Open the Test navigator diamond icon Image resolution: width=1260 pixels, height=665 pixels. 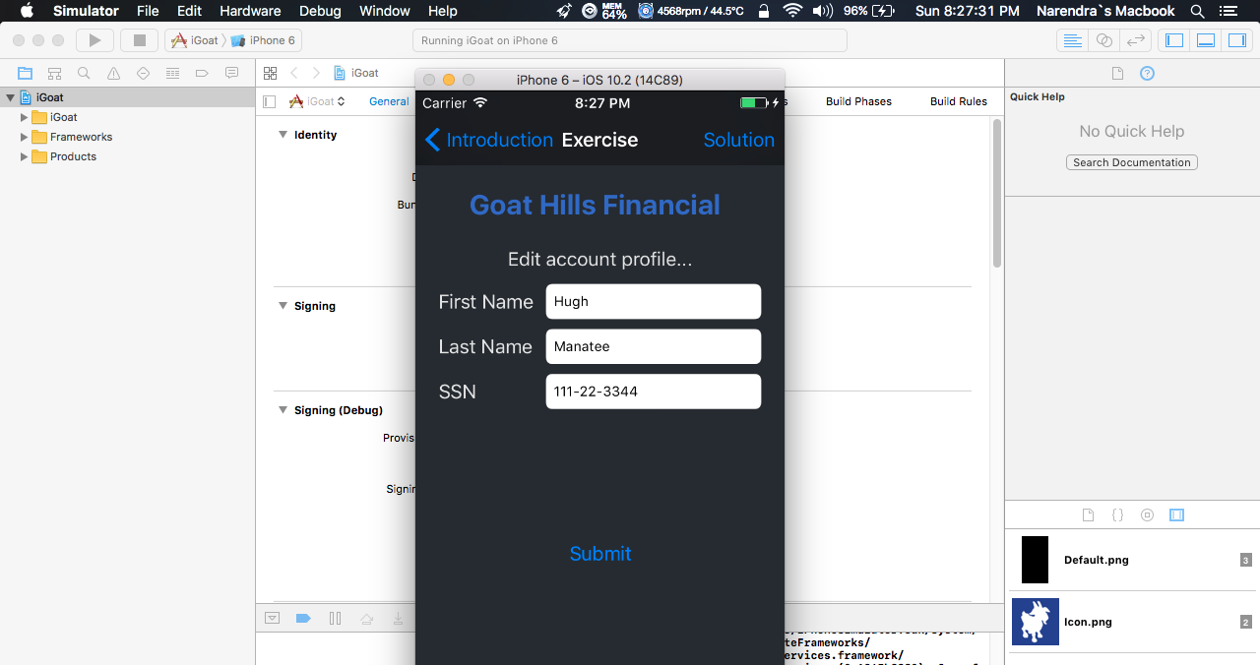point(144,73)
